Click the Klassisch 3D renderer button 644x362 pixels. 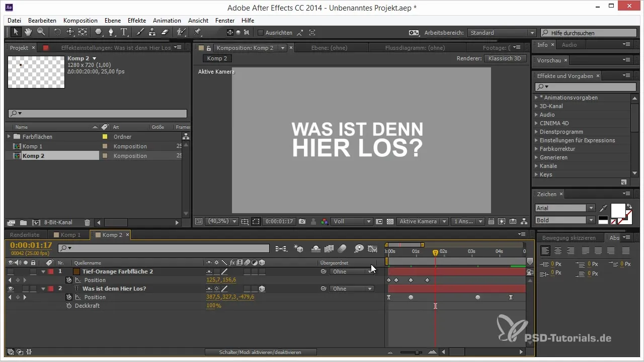506,58
